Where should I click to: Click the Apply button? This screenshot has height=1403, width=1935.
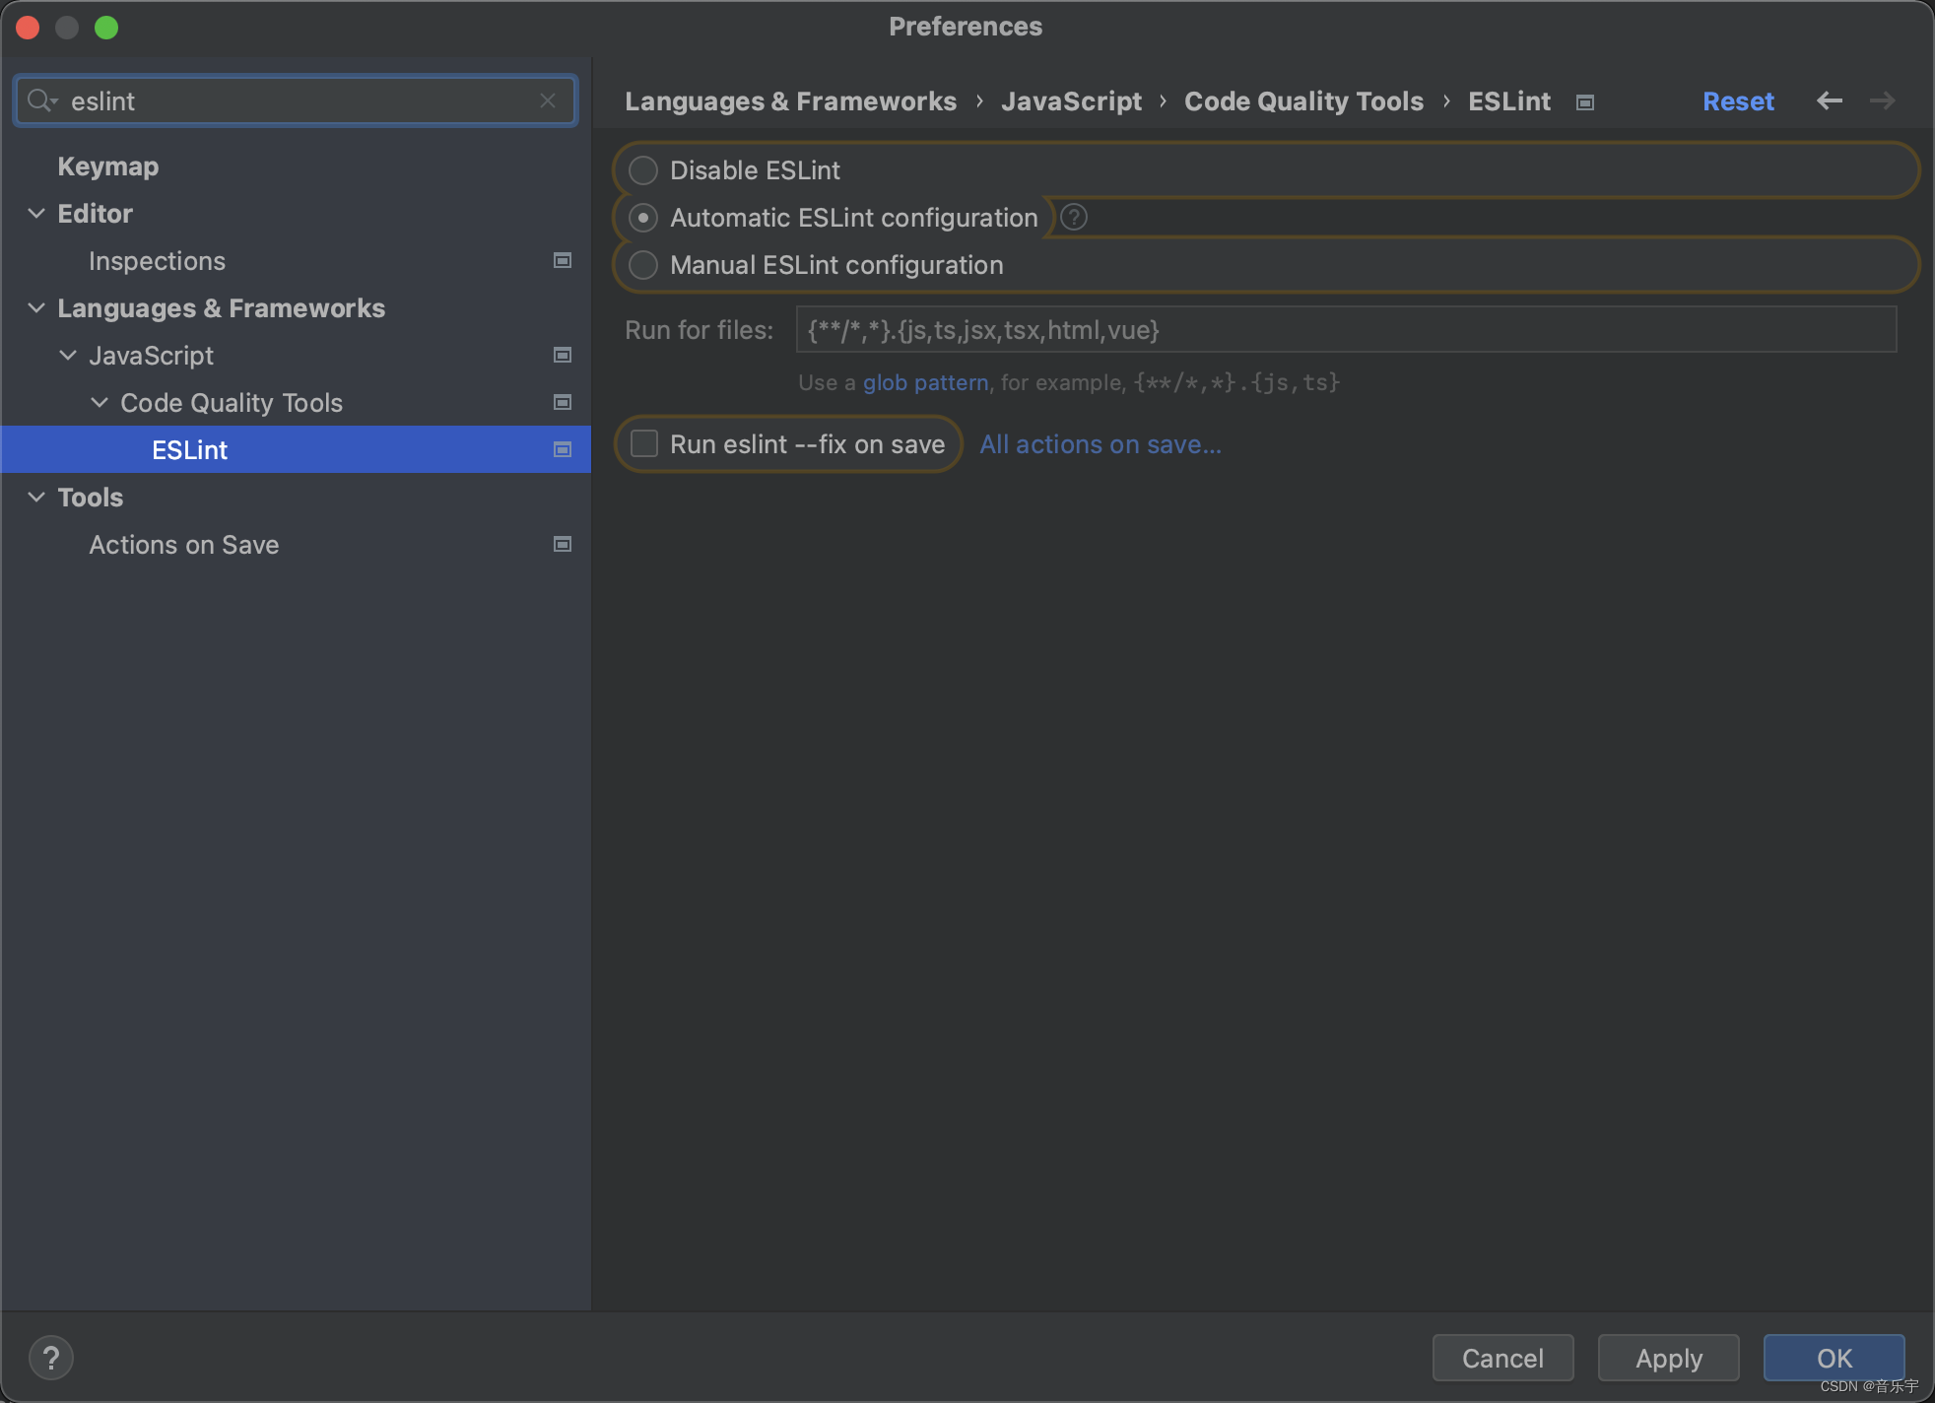(1668, 1358)
